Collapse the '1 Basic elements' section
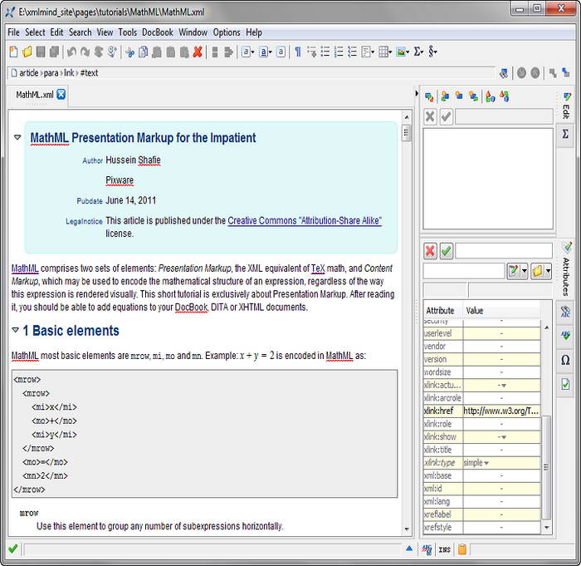The height and width of the screenshot is (566, 581). [16, 331]
